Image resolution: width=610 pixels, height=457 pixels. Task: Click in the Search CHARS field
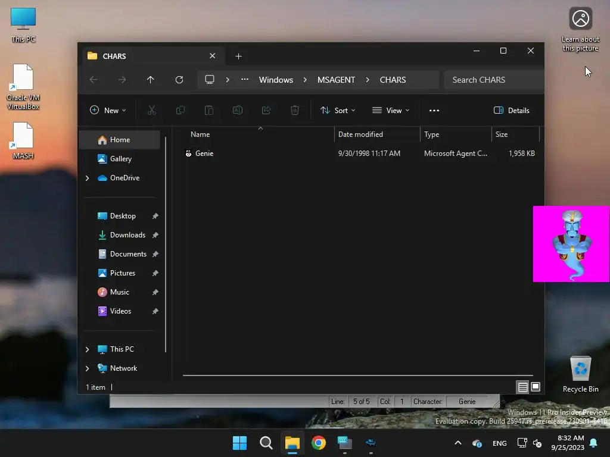[x=493, y=80]
